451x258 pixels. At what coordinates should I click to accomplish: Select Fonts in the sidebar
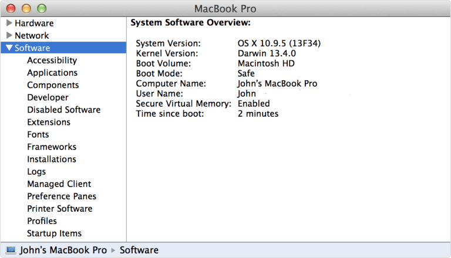point(38,134)
